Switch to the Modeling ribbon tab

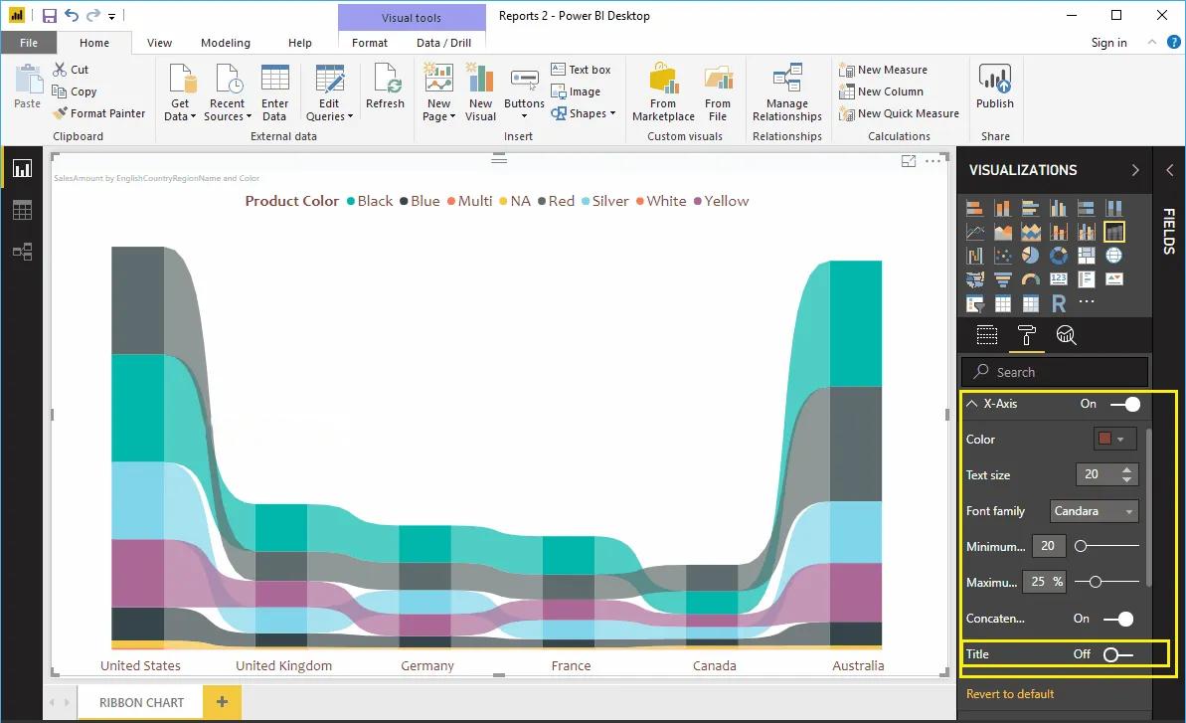pyautogui.click(x=226, y=43)
